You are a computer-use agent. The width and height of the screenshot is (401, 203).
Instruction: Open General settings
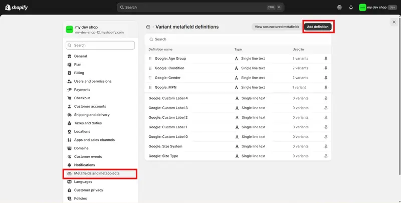tap(100, 56)
